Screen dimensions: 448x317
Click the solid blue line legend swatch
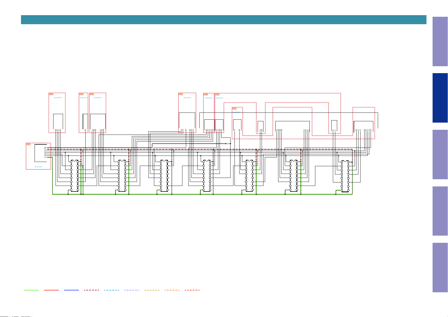(72, 290)
